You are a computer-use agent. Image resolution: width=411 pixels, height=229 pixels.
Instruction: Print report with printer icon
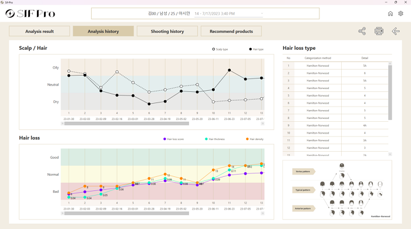point(379,31)
